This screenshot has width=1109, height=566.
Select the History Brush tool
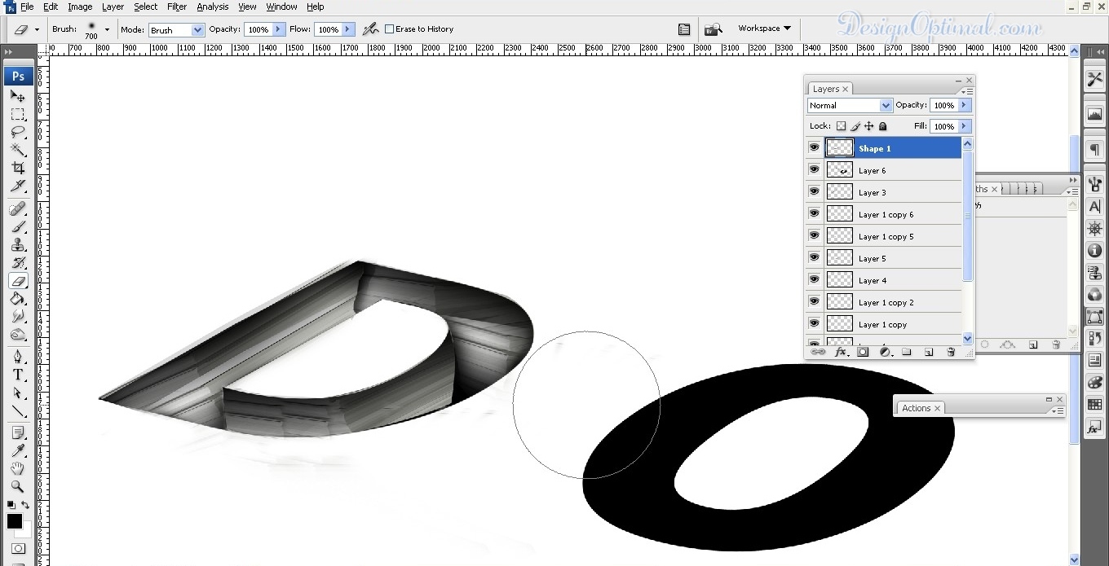point(18,262)
